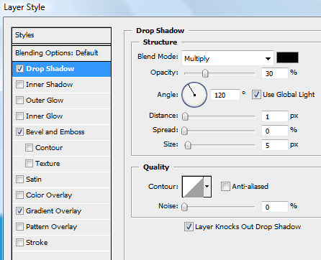Click the Distance value field showing 1
Viewport: 321px width, 260px height.
click(275, 116)
